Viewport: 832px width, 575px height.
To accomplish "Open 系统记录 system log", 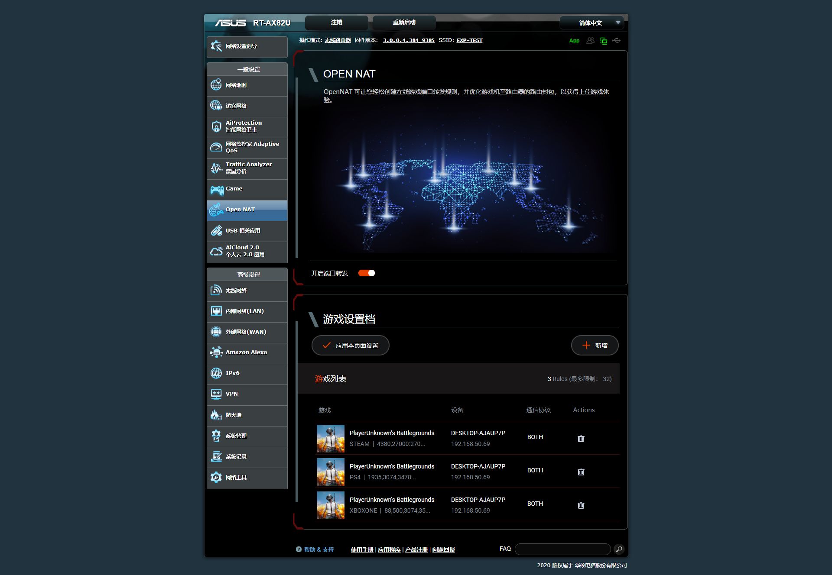I will [x=247, y=457].
